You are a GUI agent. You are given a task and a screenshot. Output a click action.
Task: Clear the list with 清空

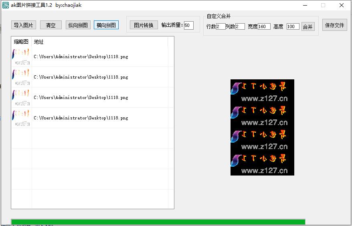click(51, 25)
